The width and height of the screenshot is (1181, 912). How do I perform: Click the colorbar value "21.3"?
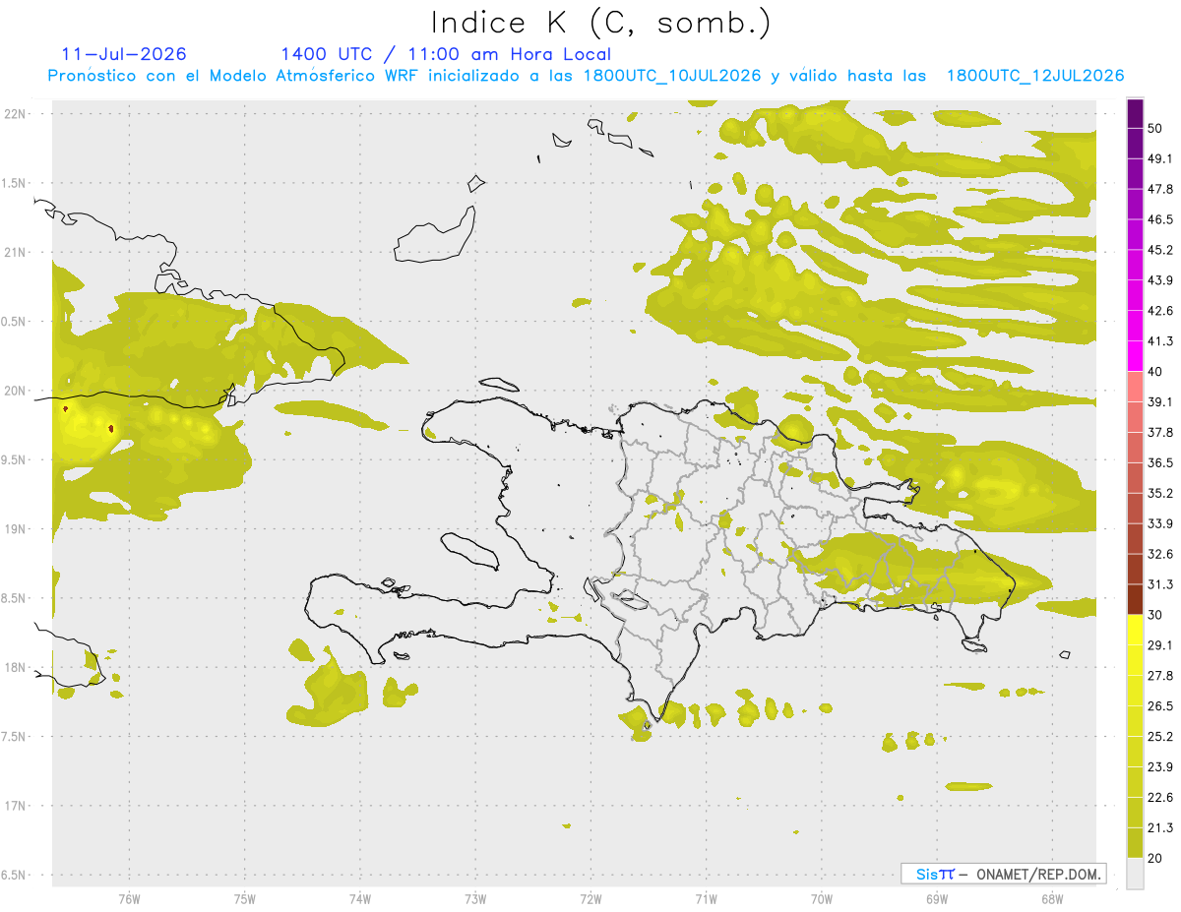1161,828
